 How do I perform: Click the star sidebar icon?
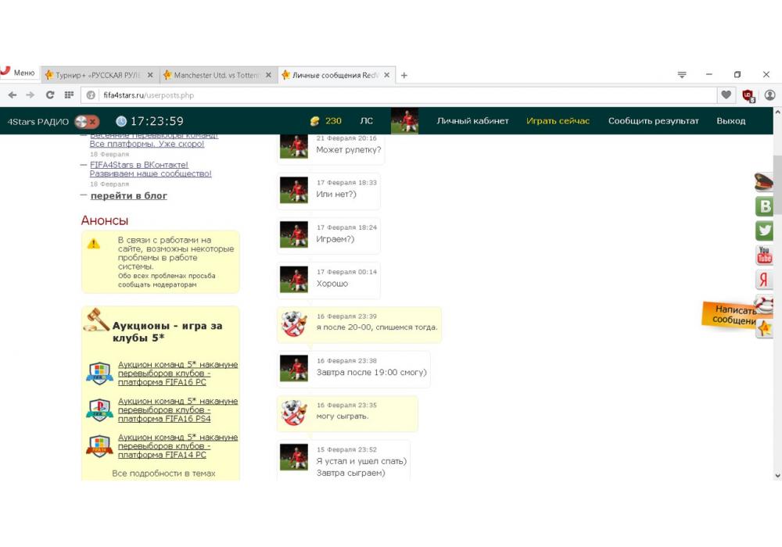765,328
